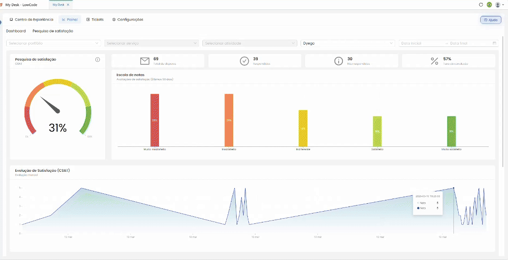This screenshot has width=508, height=260.
Task: Click the chart tooltip showing Nota 5
Action: click(428, 203)
